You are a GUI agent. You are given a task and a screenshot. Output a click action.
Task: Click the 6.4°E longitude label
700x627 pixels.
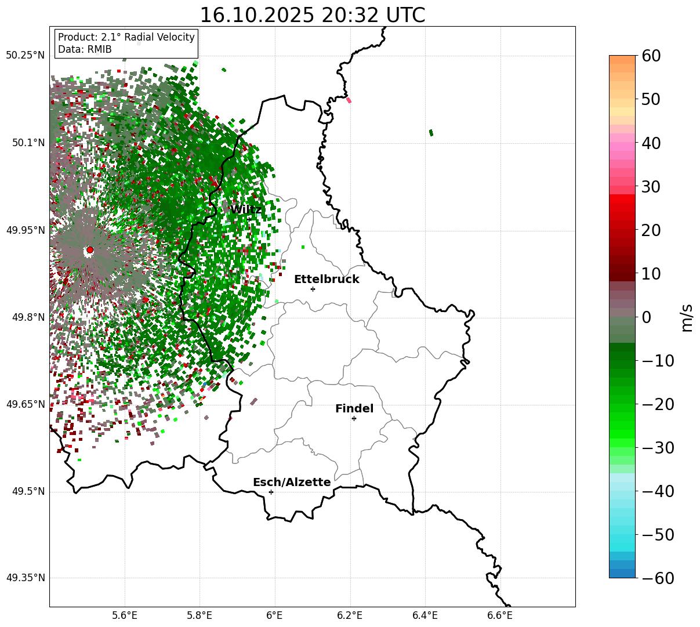425,616
